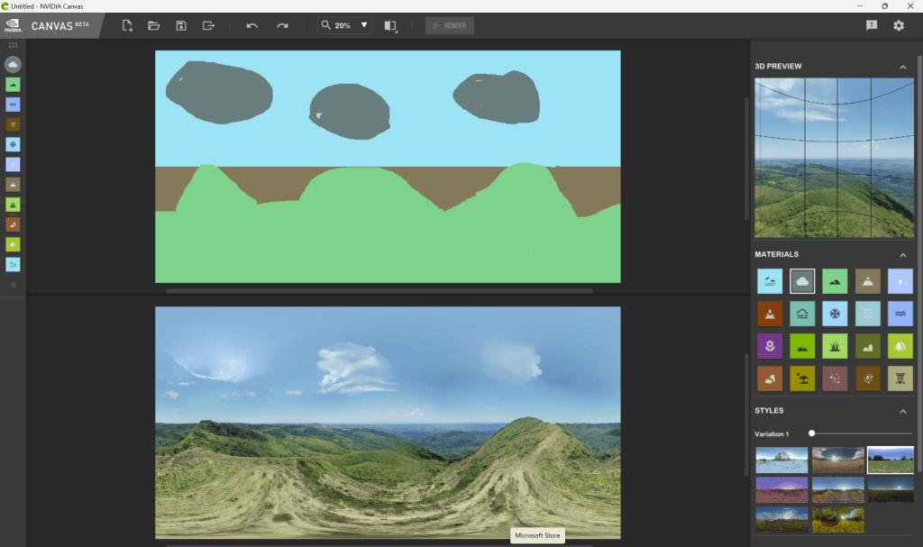The height and width of the screenshot is (547, 923).
Task: Toggle the split view layout button
Action: [x=390, y=25]
